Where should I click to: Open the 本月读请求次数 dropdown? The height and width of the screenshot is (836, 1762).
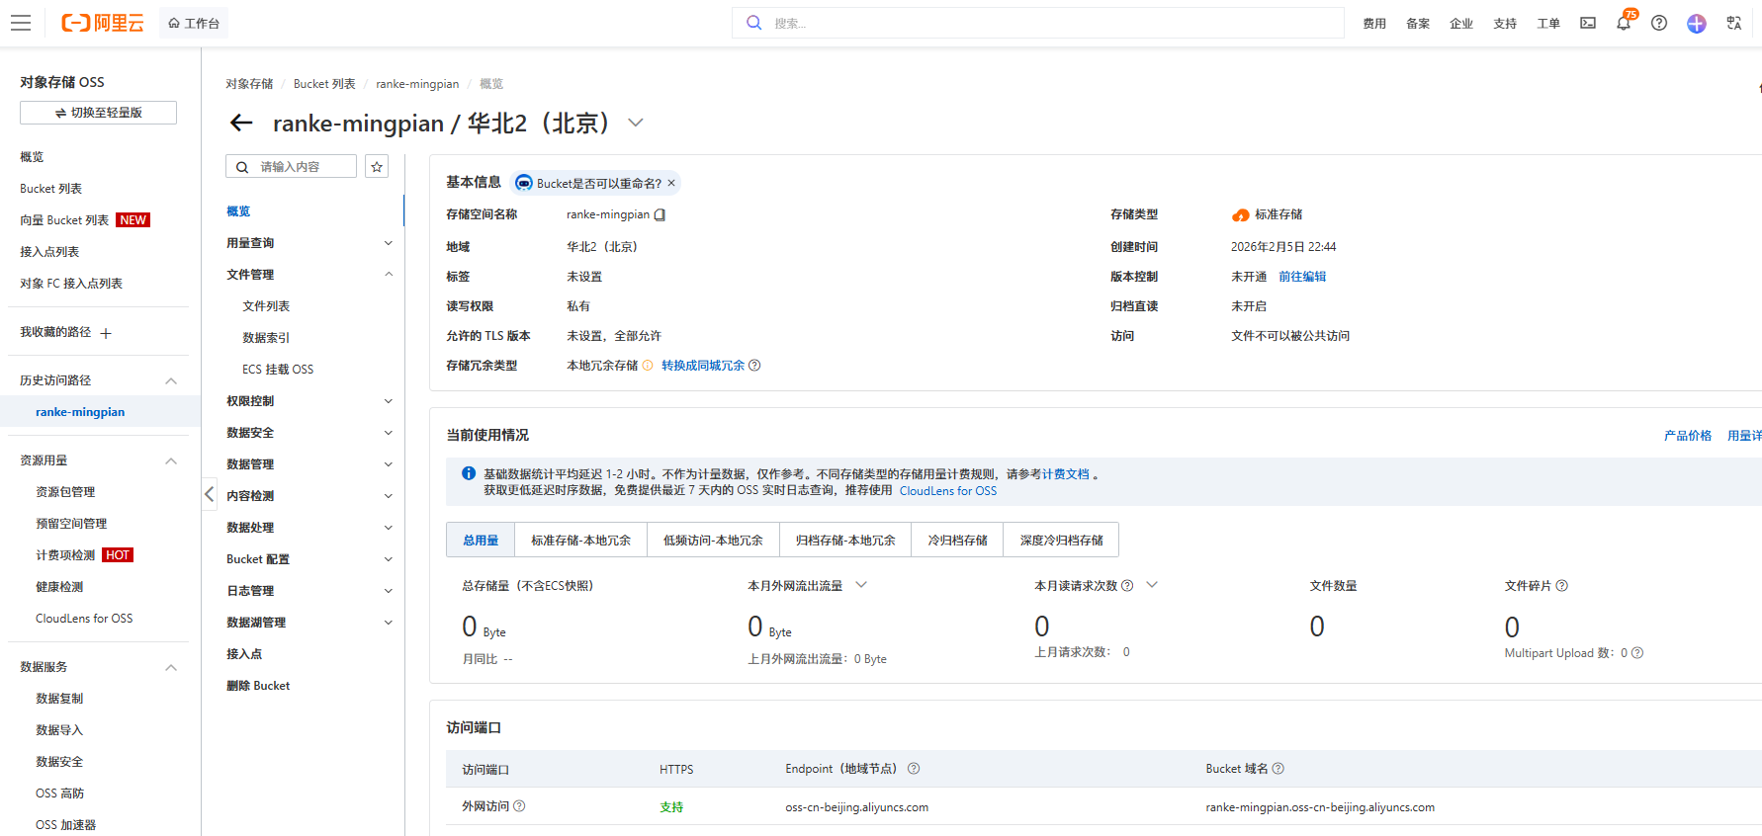pyautogui.click(x=1152, y=585)
